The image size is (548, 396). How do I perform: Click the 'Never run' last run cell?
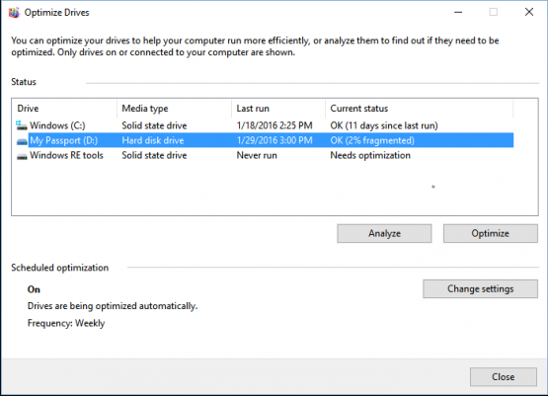tap(257, 155)
